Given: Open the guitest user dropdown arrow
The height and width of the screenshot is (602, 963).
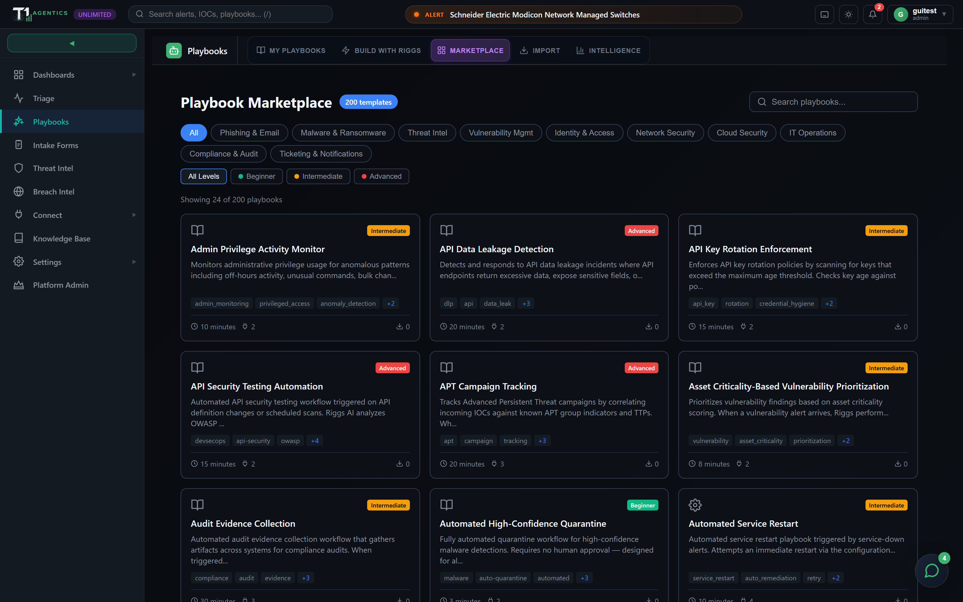Looking at the screenshot, I should 944,14.
